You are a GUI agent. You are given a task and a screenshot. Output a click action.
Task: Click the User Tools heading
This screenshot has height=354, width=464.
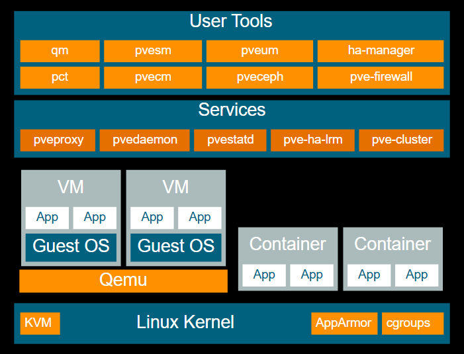[231, 21]
